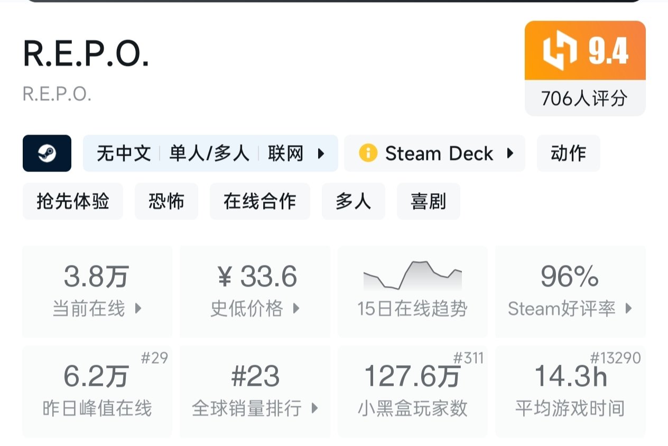Tap the Heybox logo in score badge
Screen dimensions: 668x446
pyautogui.click(x=560, y=51)
